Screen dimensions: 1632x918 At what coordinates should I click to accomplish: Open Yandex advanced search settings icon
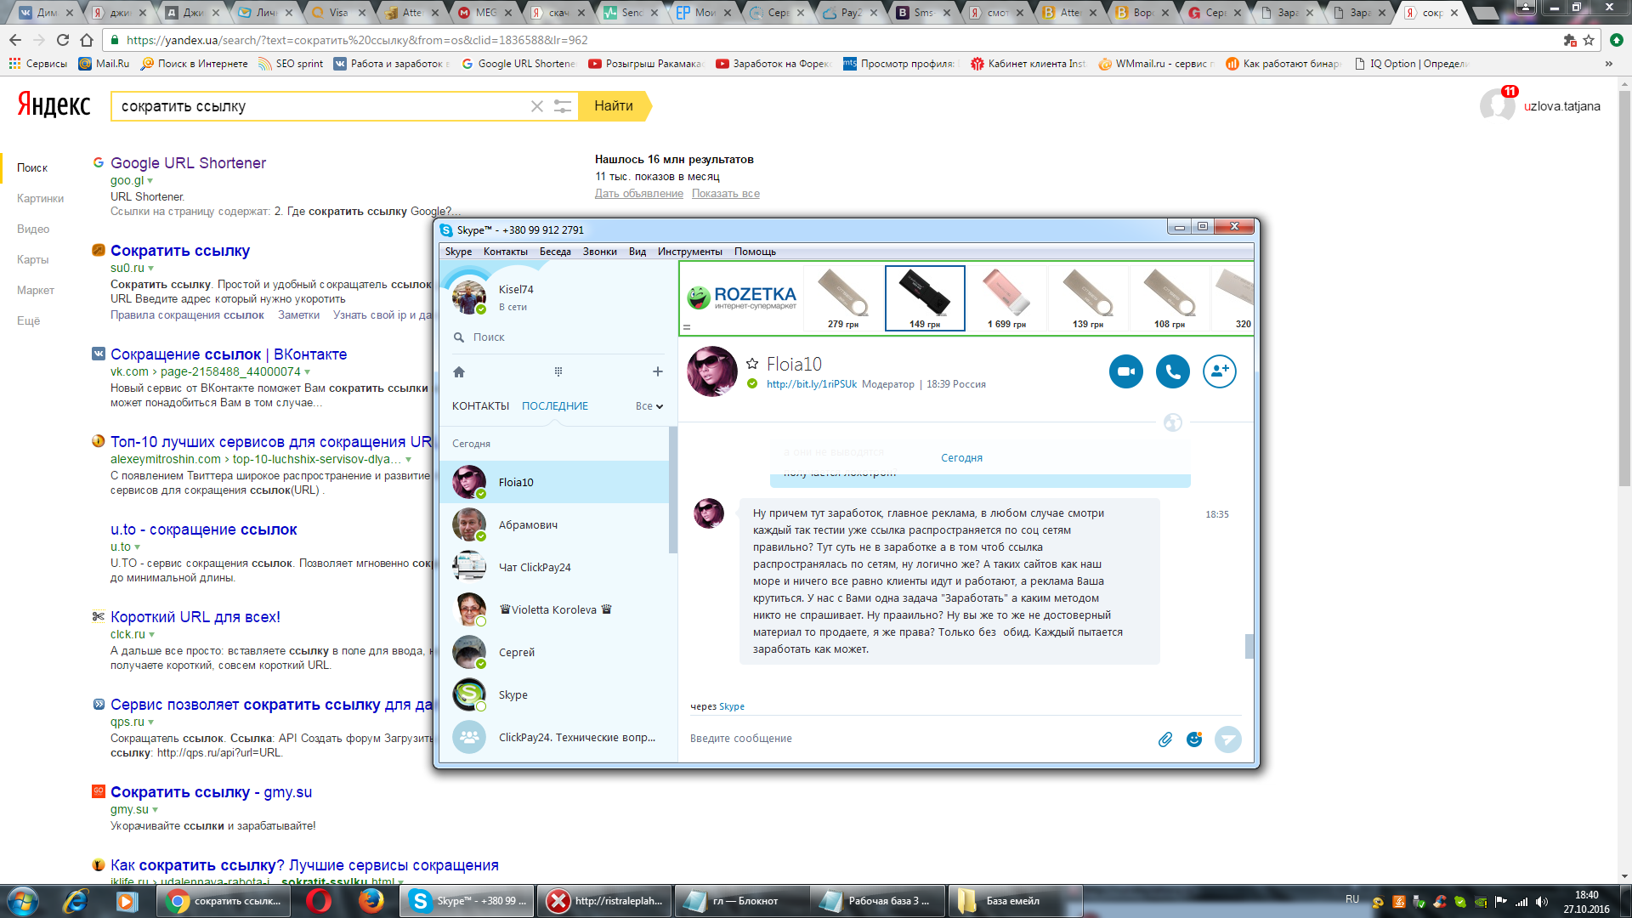(x=563, y=106)
